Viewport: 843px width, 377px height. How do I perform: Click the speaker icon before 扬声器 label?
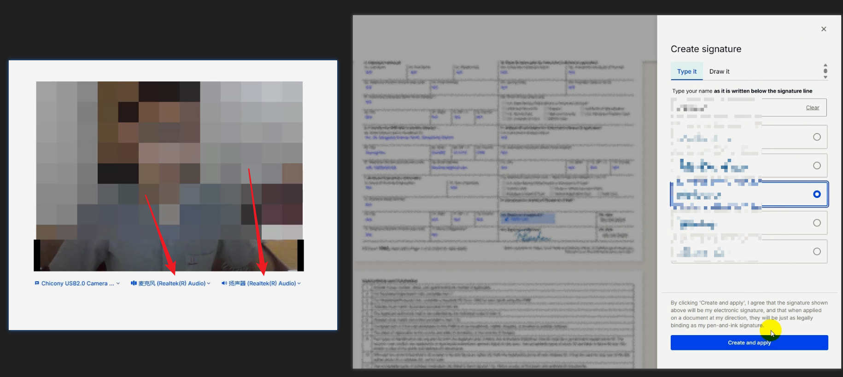pyautogui.click(x=224, y=283)
